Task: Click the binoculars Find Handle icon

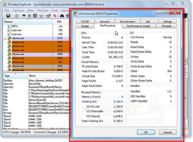Action: 62,16
